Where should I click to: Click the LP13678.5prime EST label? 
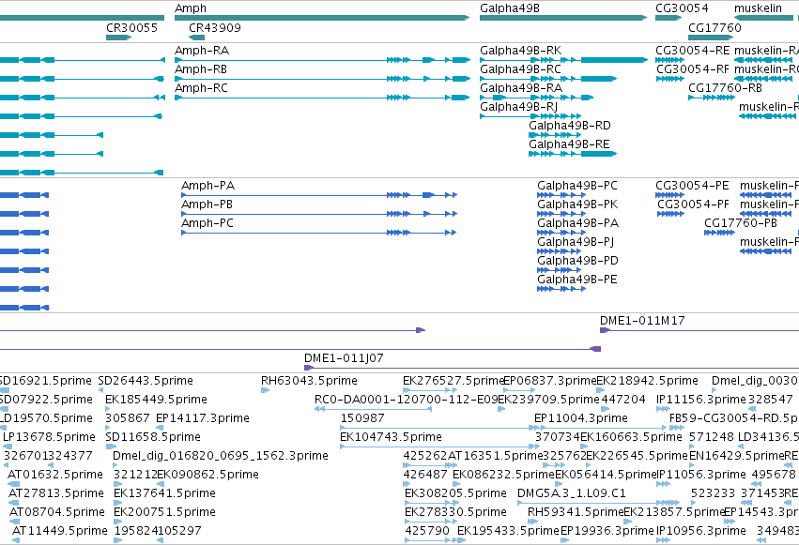click(x=50, y=438)
